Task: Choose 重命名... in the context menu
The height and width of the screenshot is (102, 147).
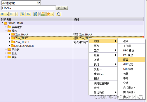Action: (103, 74)
